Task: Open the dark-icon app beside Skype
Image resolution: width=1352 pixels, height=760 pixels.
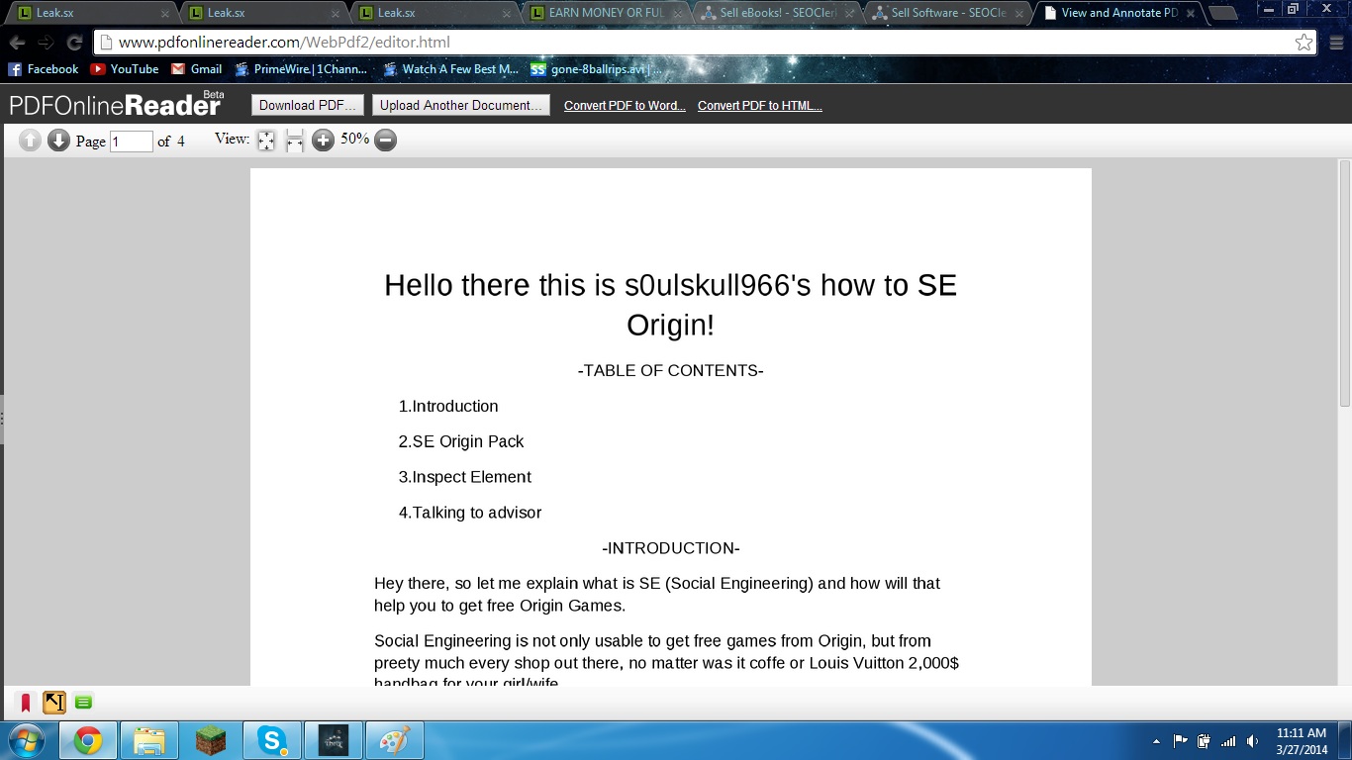Action: [x=334, y=740]
